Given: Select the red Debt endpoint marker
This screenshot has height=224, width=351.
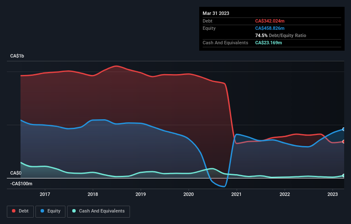Looking at the screenshot, I should click(344, 142).
